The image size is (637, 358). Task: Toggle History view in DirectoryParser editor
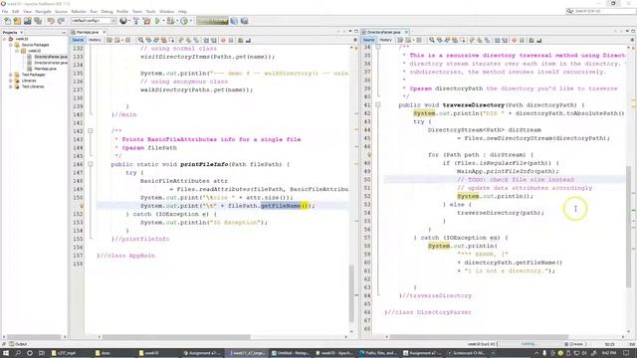[385, 40]
